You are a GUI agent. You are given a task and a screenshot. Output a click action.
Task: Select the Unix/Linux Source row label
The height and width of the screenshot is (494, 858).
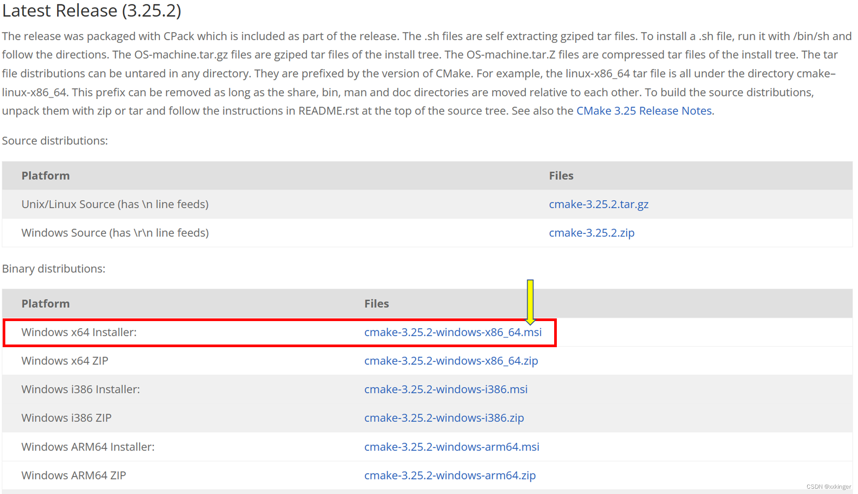115,204
